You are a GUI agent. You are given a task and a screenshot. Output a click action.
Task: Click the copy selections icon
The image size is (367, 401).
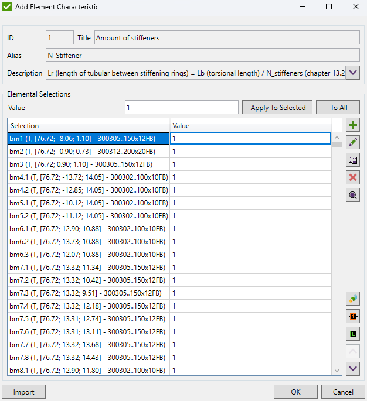coord(353,160)
